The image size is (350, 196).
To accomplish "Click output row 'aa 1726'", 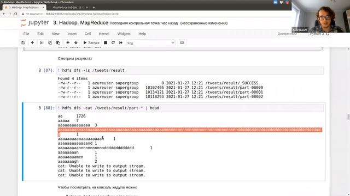I will coord(72,116).
